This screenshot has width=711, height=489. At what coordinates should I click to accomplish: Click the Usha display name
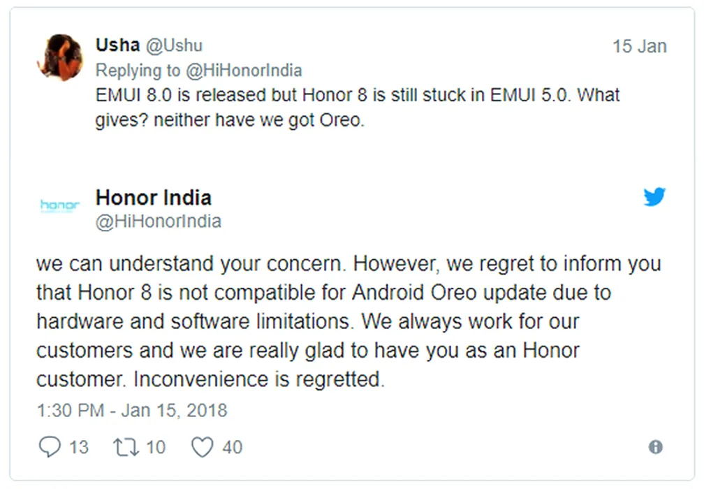117,45
